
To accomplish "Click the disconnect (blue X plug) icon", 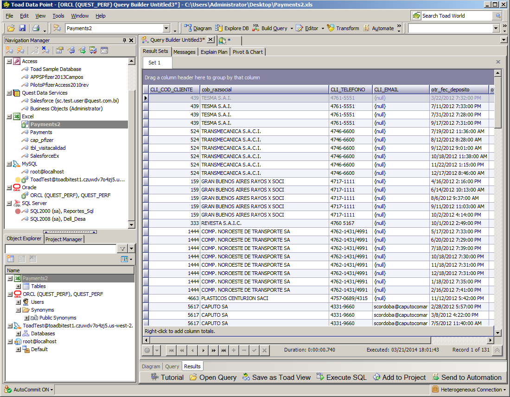I will click(x=46, y=50).
